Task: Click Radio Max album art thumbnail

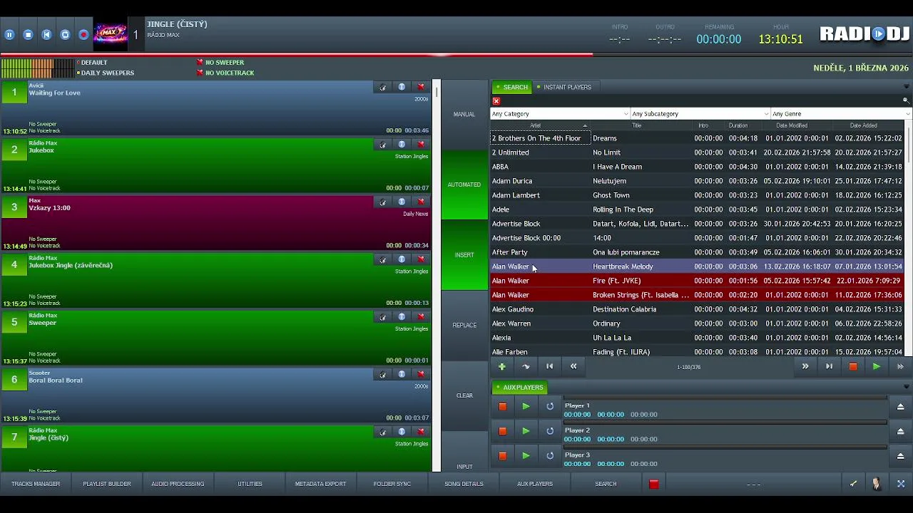Action: coord(111,34)
